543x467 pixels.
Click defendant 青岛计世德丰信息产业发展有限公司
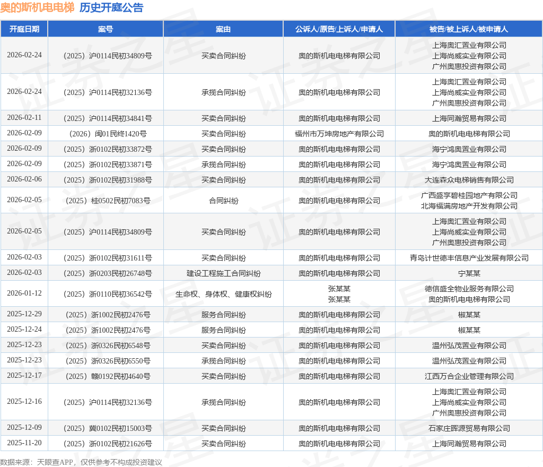pos(469,258)
